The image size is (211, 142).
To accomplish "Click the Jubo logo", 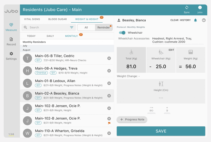I will (11, 11).
